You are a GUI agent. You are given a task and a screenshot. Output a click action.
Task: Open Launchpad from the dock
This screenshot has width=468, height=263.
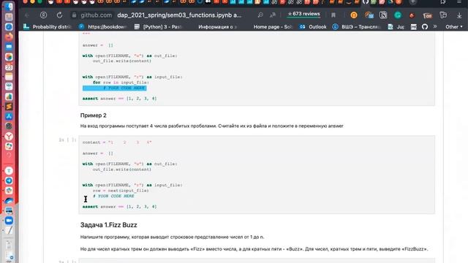tap(9, 17)
